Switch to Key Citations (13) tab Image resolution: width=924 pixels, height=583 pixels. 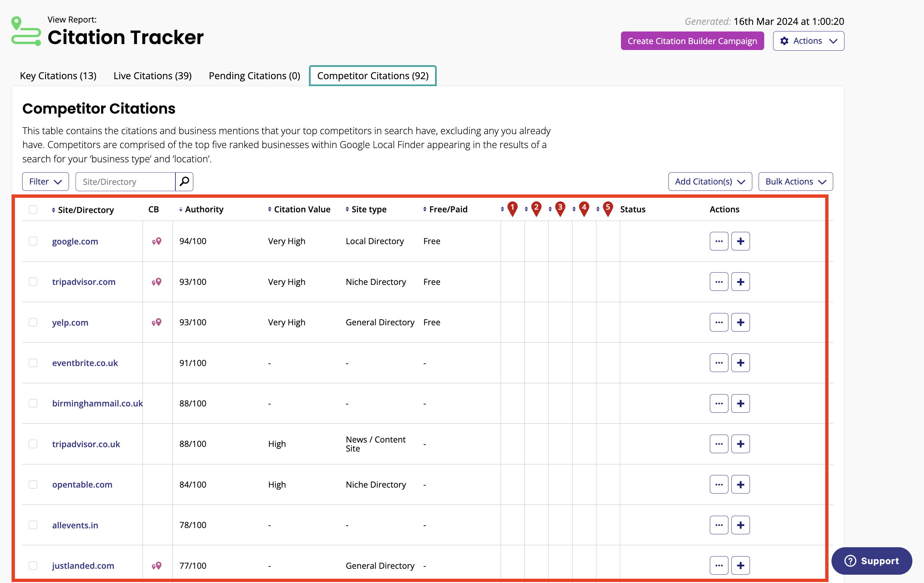coord(58,76)
